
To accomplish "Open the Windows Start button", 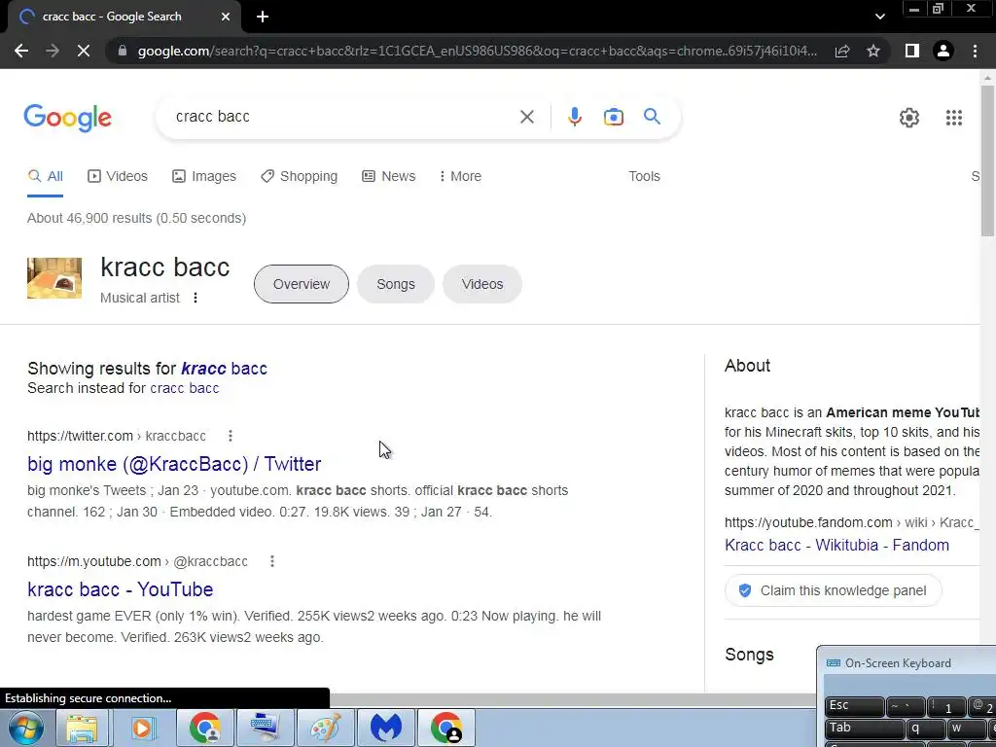I will pyautogui.click(x=26, y=728).
